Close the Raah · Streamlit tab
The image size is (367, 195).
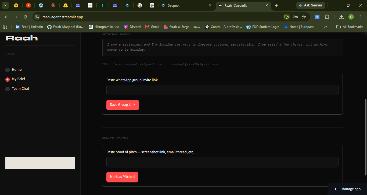point(267,5)
